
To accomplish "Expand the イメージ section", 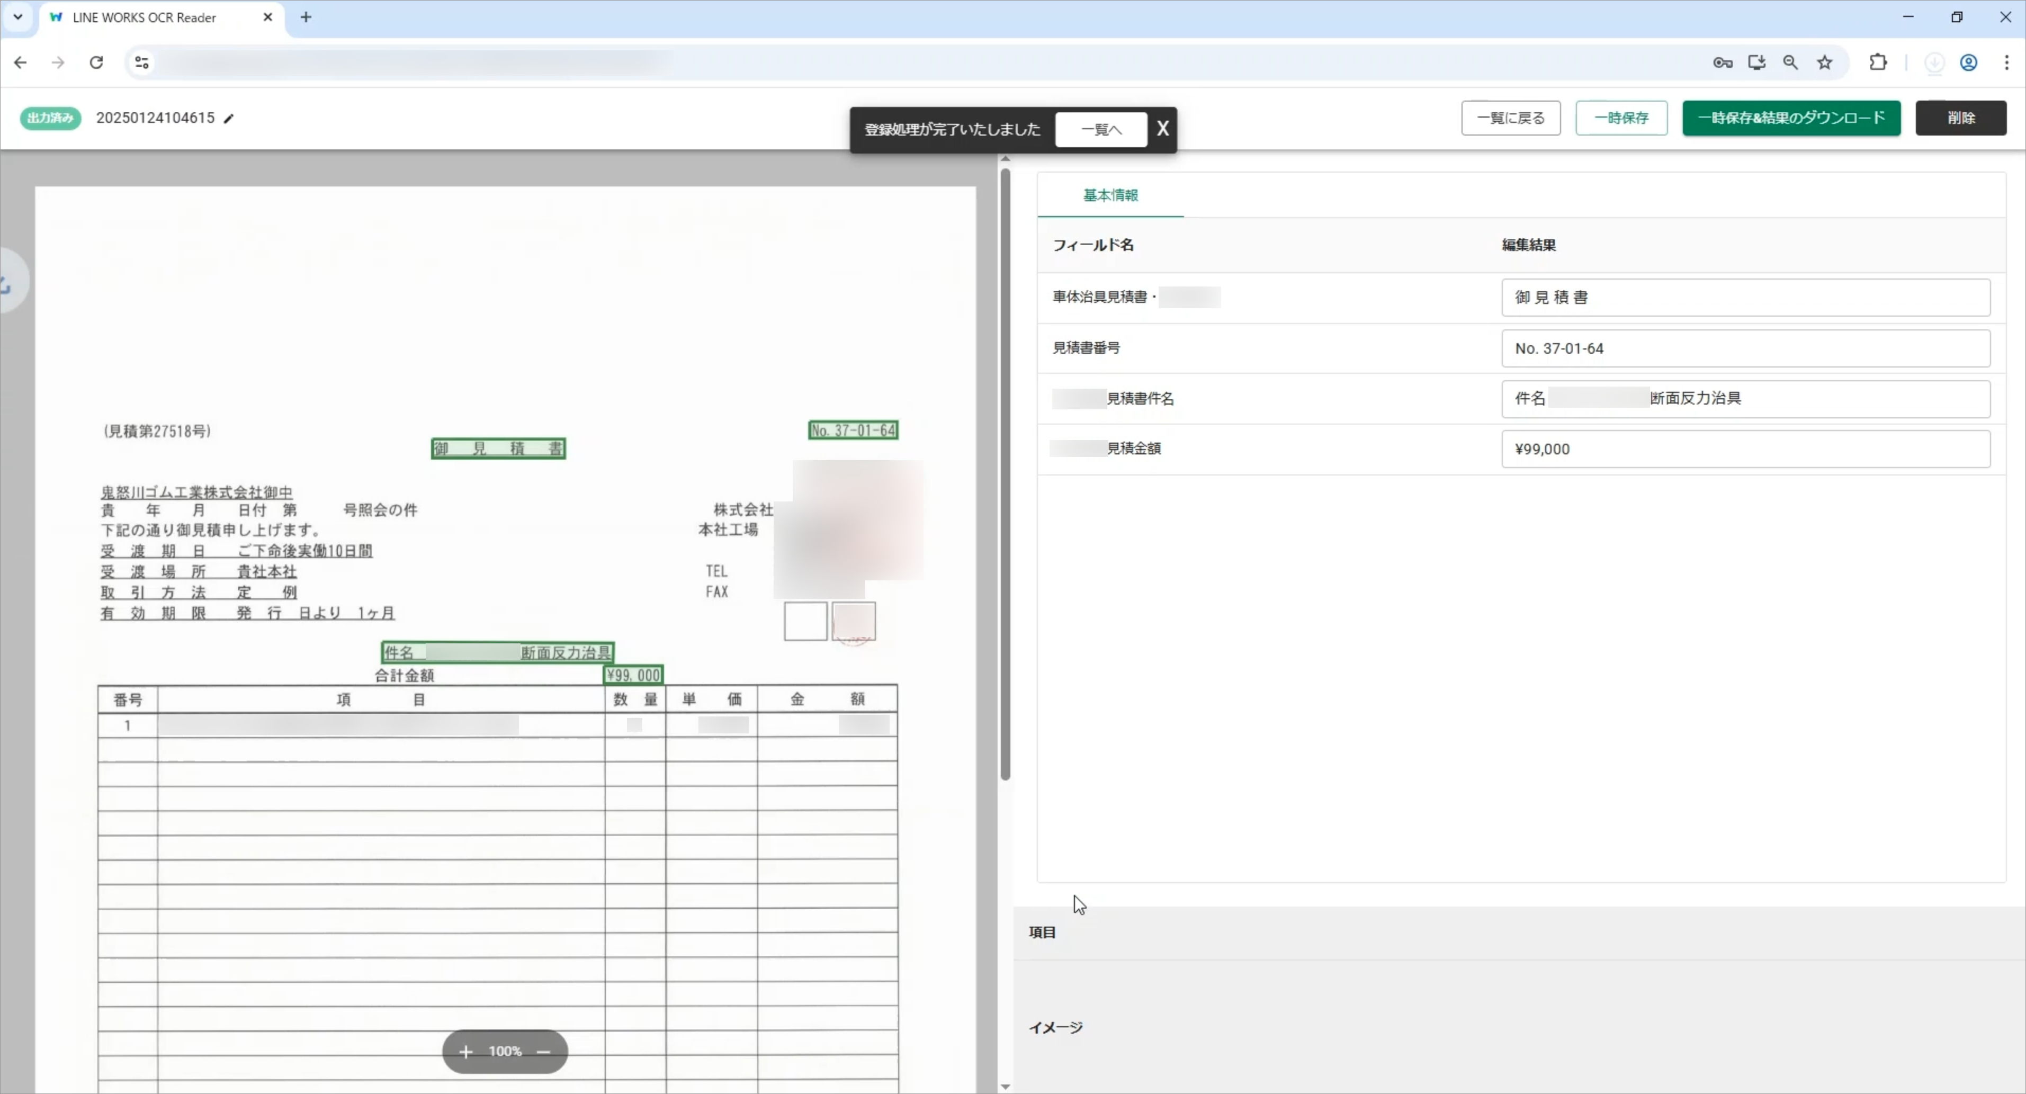I will 1056,1027.
